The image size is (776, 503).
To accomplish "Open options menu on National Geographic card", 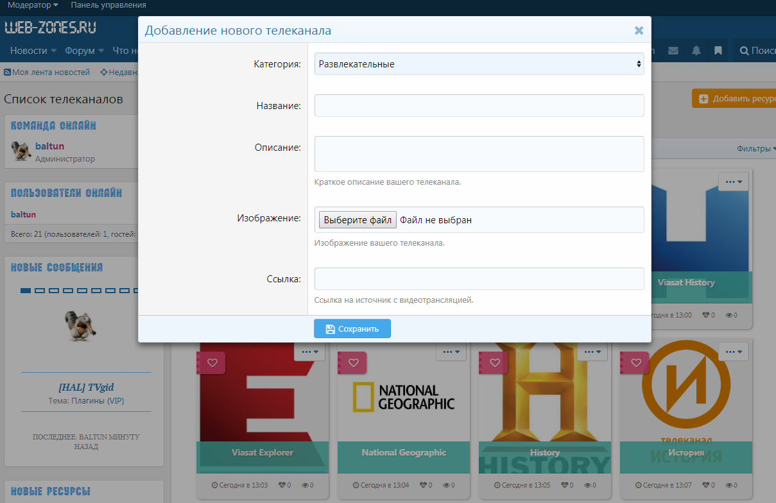I will (451, 352).
